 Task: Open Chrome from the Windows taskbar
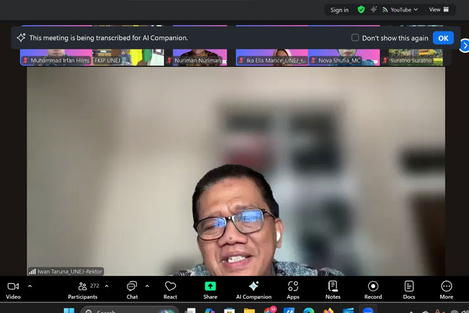[x=269, y=310]
